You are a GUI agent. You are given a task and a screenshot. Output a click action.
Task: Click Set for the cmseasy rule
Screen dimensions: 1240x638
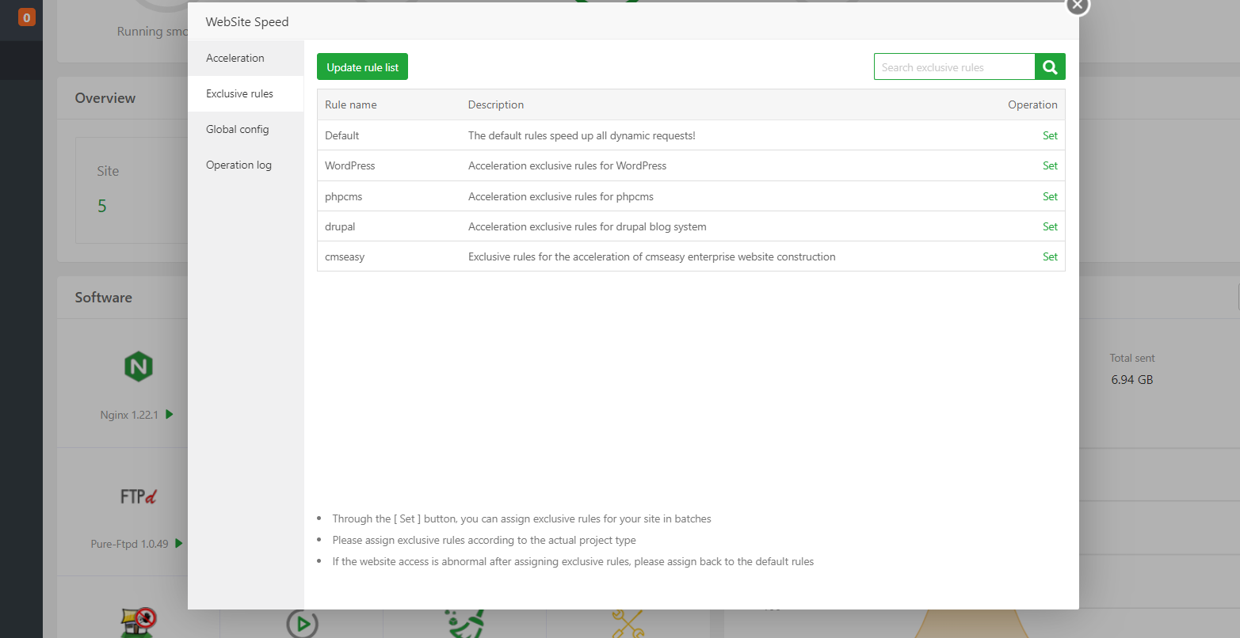[x=1050, y=256]
